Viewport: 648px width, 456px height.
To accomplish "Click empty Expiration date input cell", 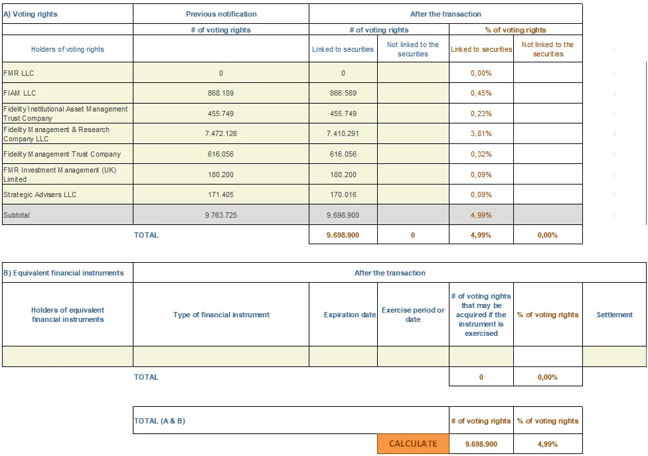I will pos(343,356).
